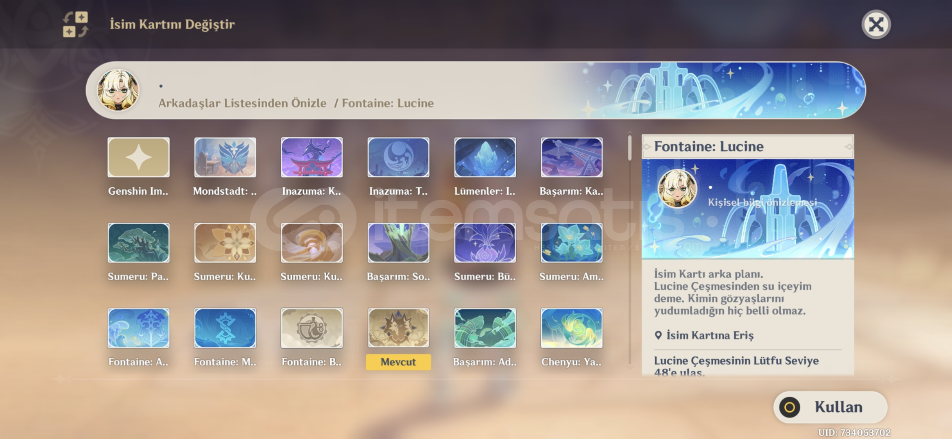Select the currently equipped Mevcut name card
The image size is (952, 439).
click(x=398, y=328)
